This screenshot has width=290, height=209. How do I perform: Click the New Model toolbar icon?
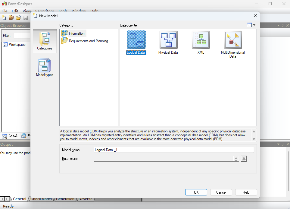coord(4,18)
